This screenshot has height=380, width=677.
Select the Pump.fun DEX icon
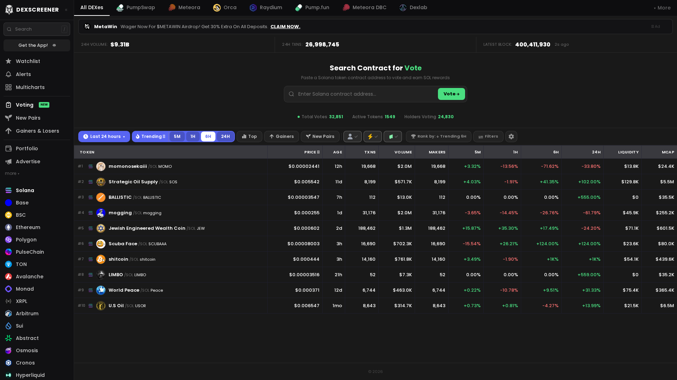pyautogui.click(x=299, y=7)
